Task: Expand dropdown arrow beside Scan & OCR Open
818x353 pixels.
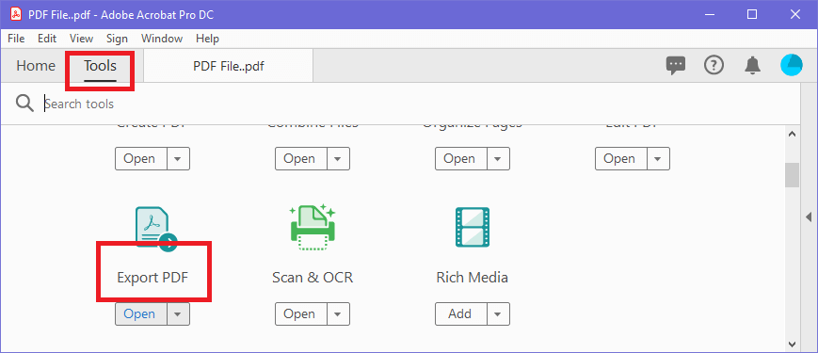Action: point(339,313)
